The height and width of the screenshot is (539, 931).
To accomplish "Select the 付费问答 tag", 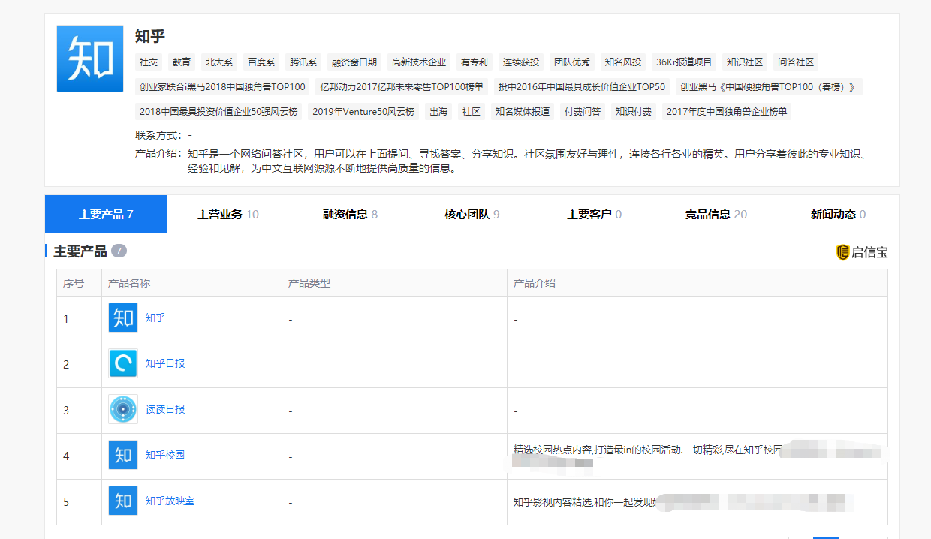I will coord(583,112).
